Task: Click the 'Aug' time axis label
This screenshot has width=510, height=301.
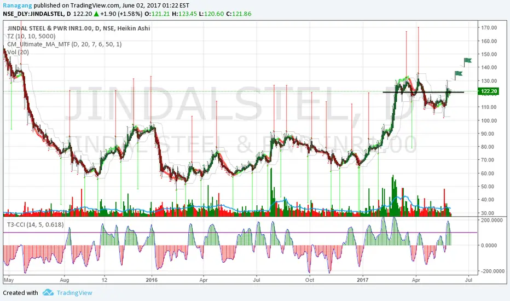Action: point(65,280)
